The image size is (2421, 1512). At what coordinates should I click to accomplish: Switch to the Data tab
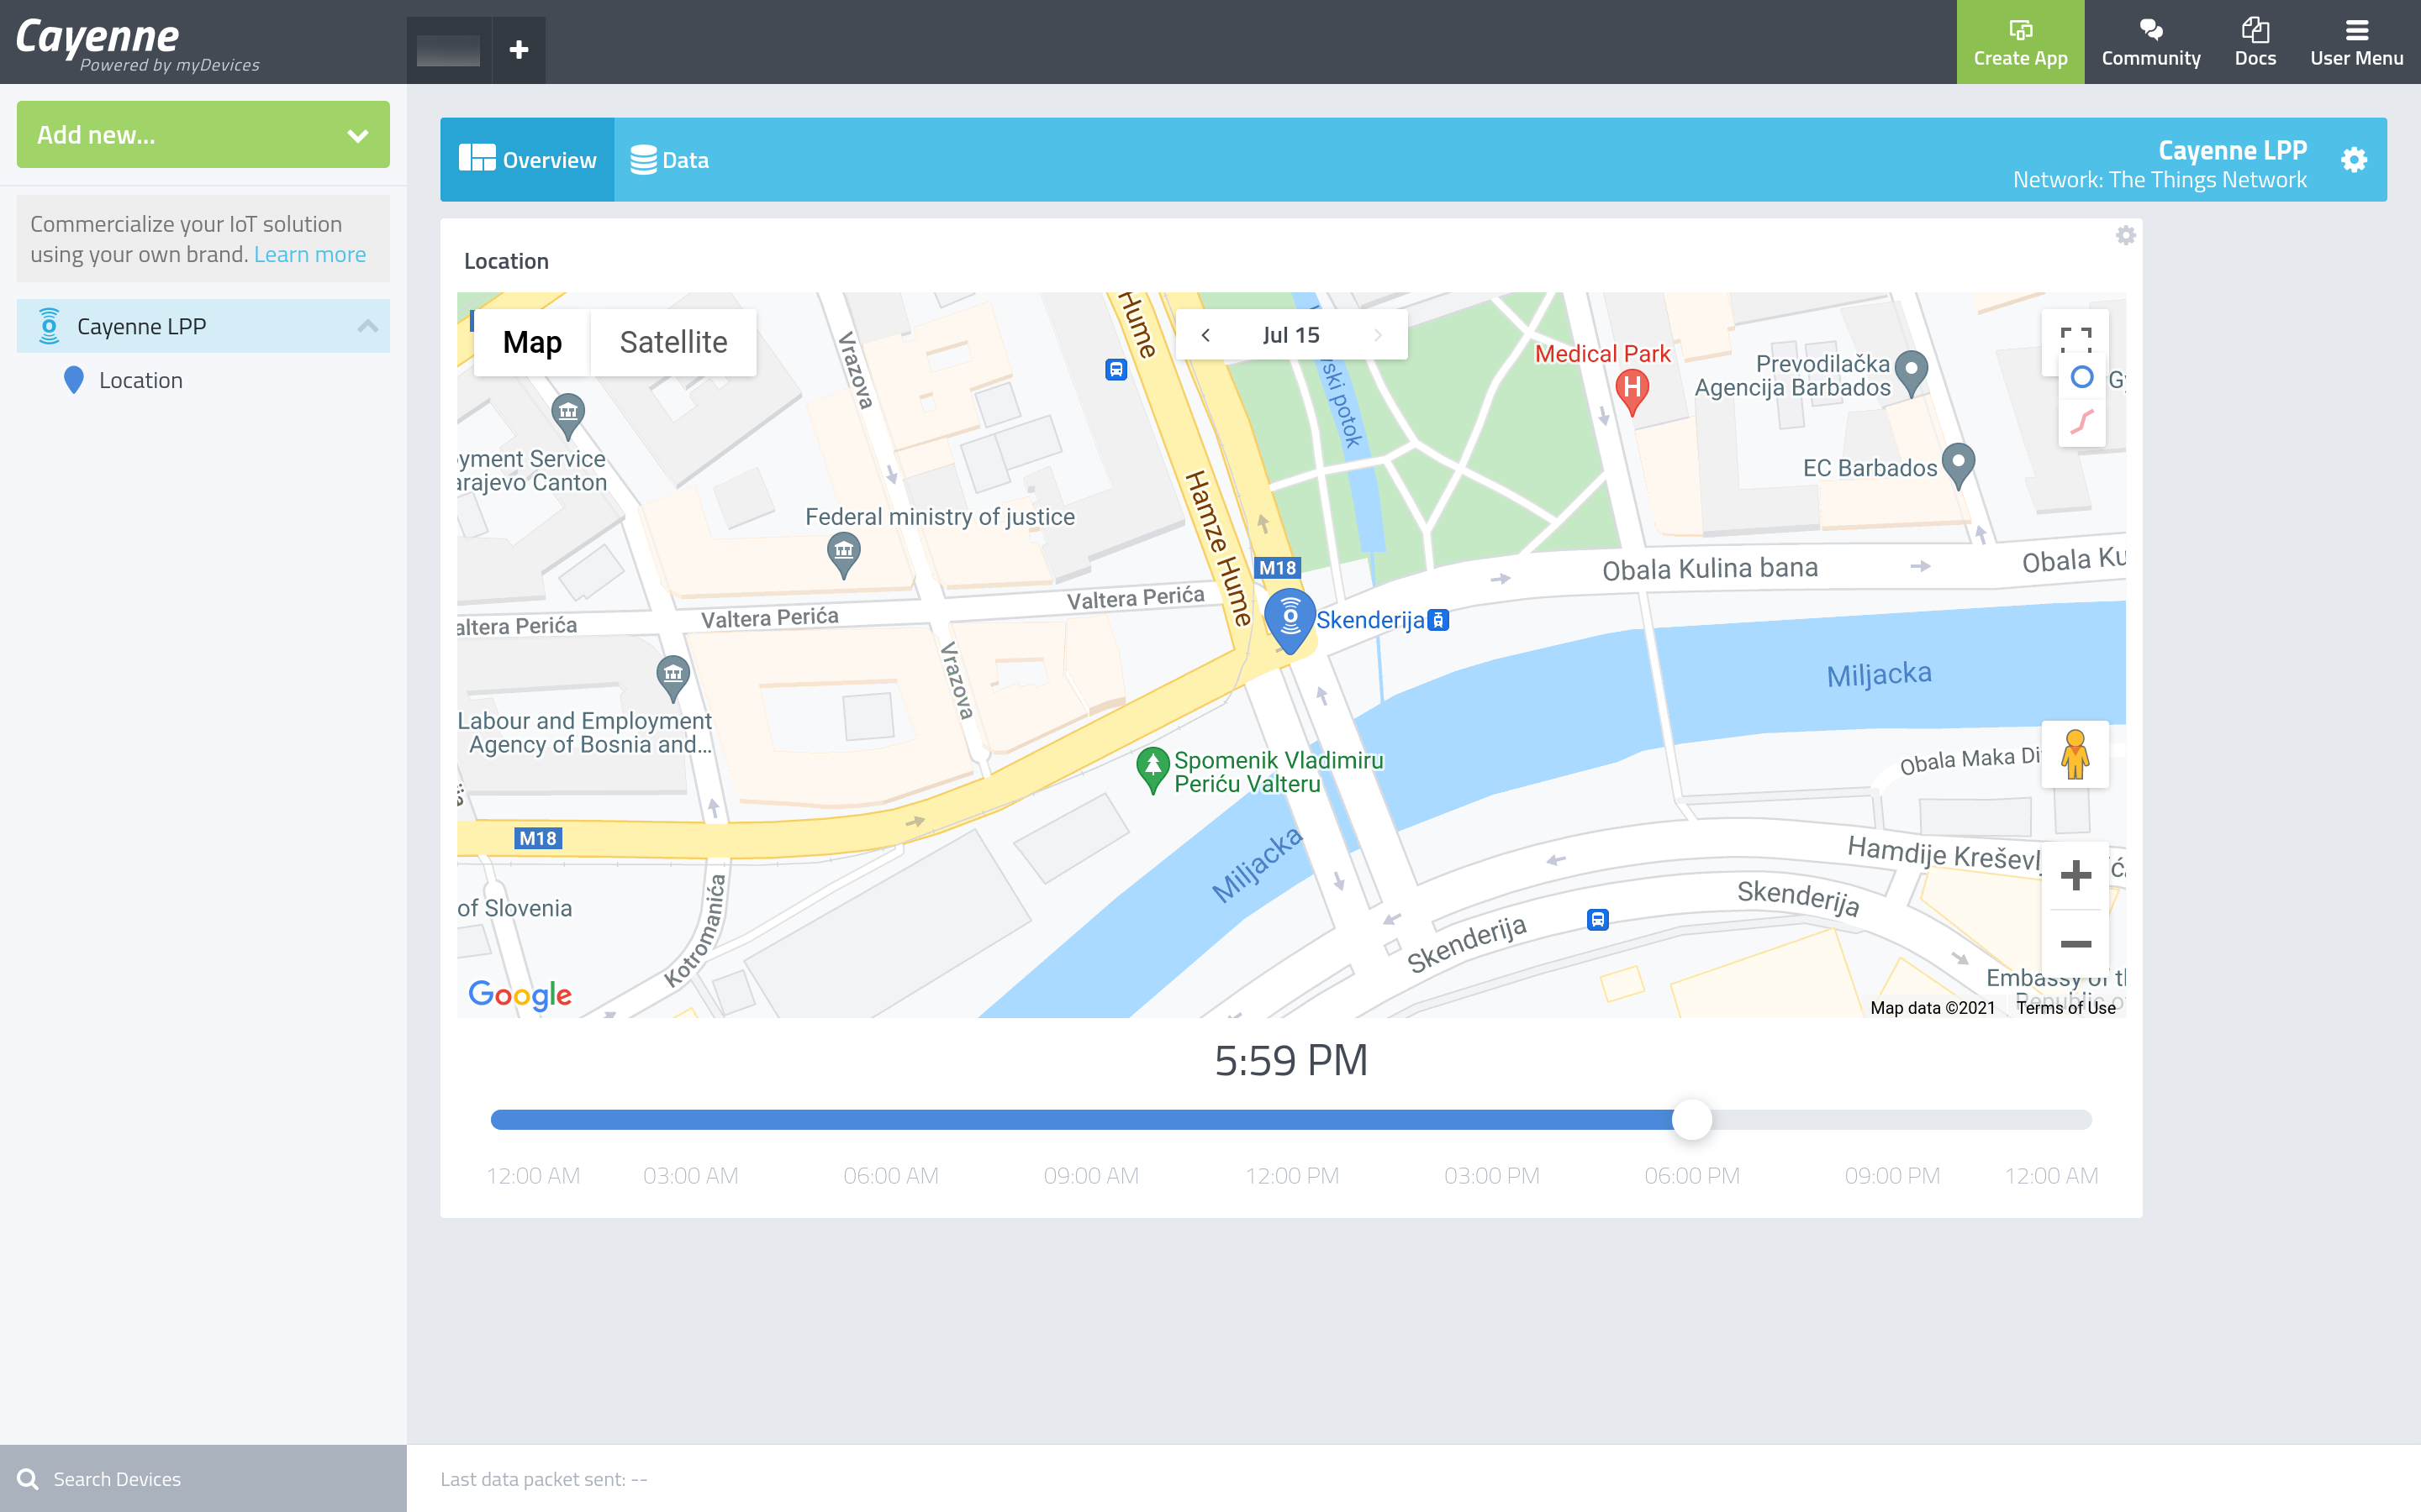pyautogui.click(x=669, y=159)
